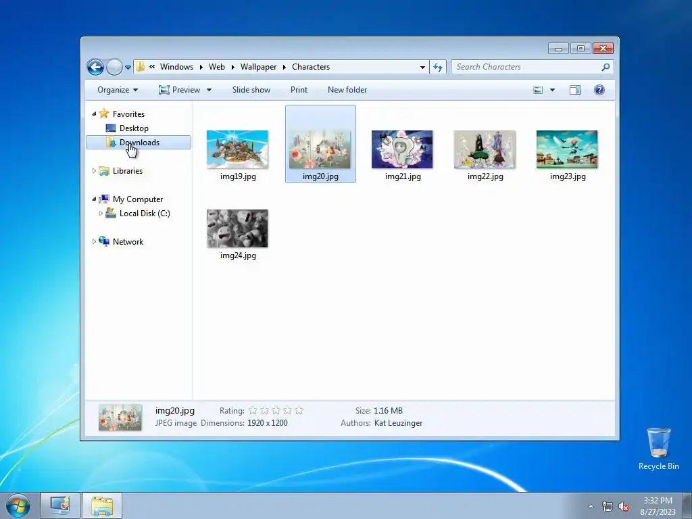
Task: Open Downloads in the navigation pane
Action: click(x=138, y=142)
